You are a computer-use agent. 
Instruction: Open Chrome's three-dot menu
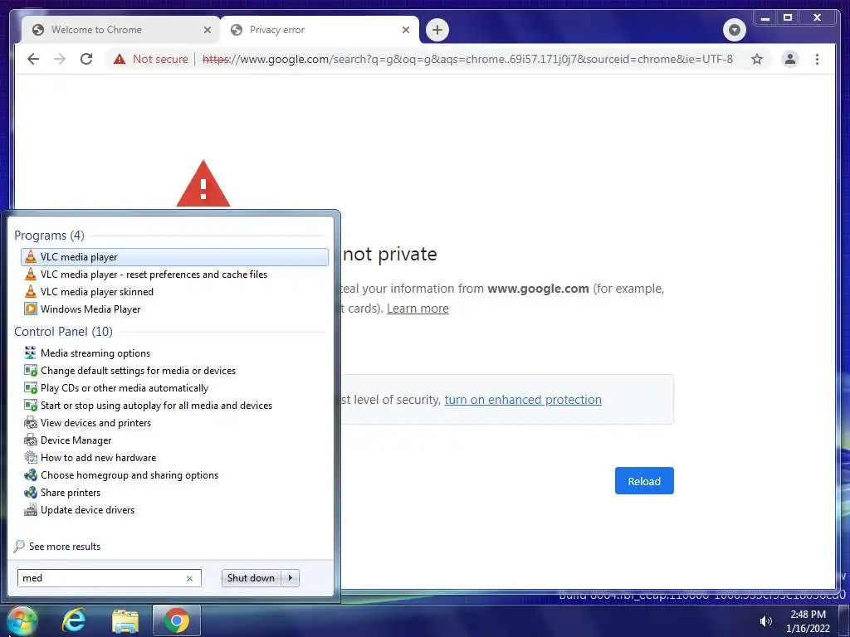(817, 59)
